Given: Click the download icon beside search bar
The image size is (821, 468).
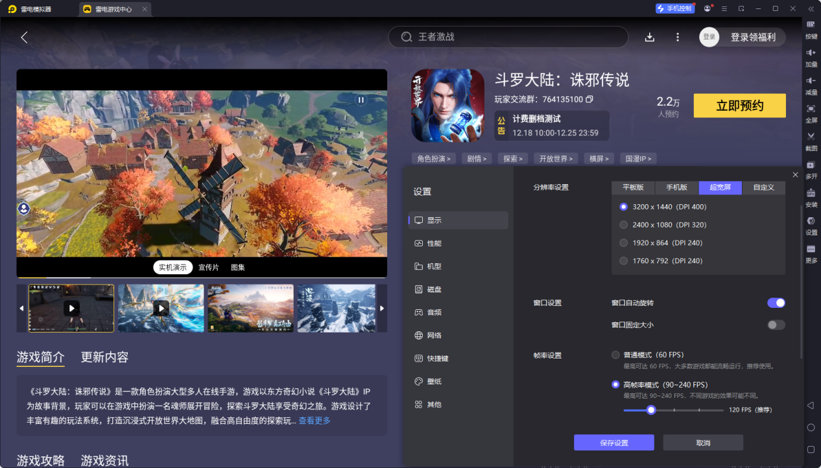Looking at the screenshot, I should (650, 37).
